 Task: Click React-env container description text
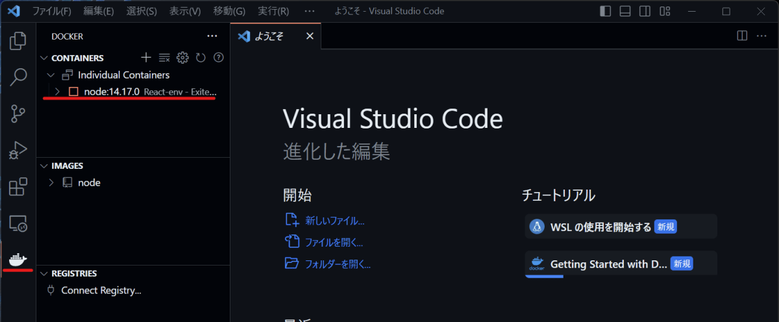tap(180, 92)
